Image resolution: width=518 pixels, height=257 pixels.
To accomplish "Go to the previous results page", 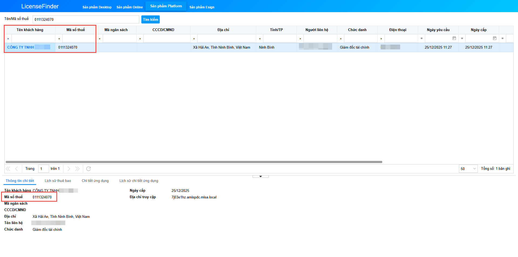I will tap(16, 169).
